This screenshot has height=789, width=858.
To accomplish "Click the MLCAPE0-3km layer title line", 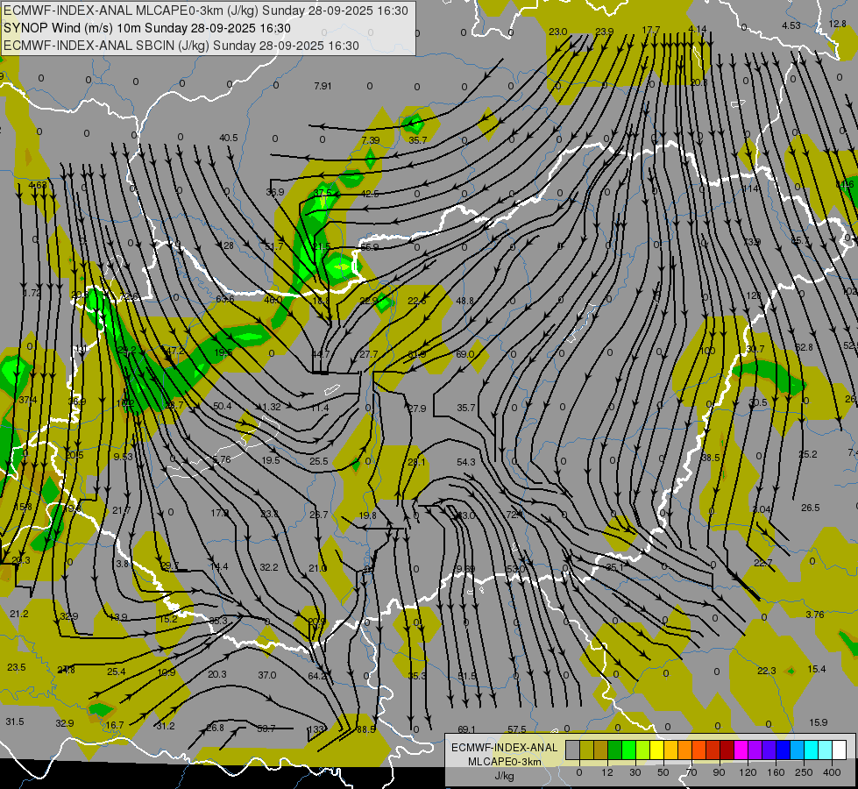I will pyautogui.click(x=206, y=11).
